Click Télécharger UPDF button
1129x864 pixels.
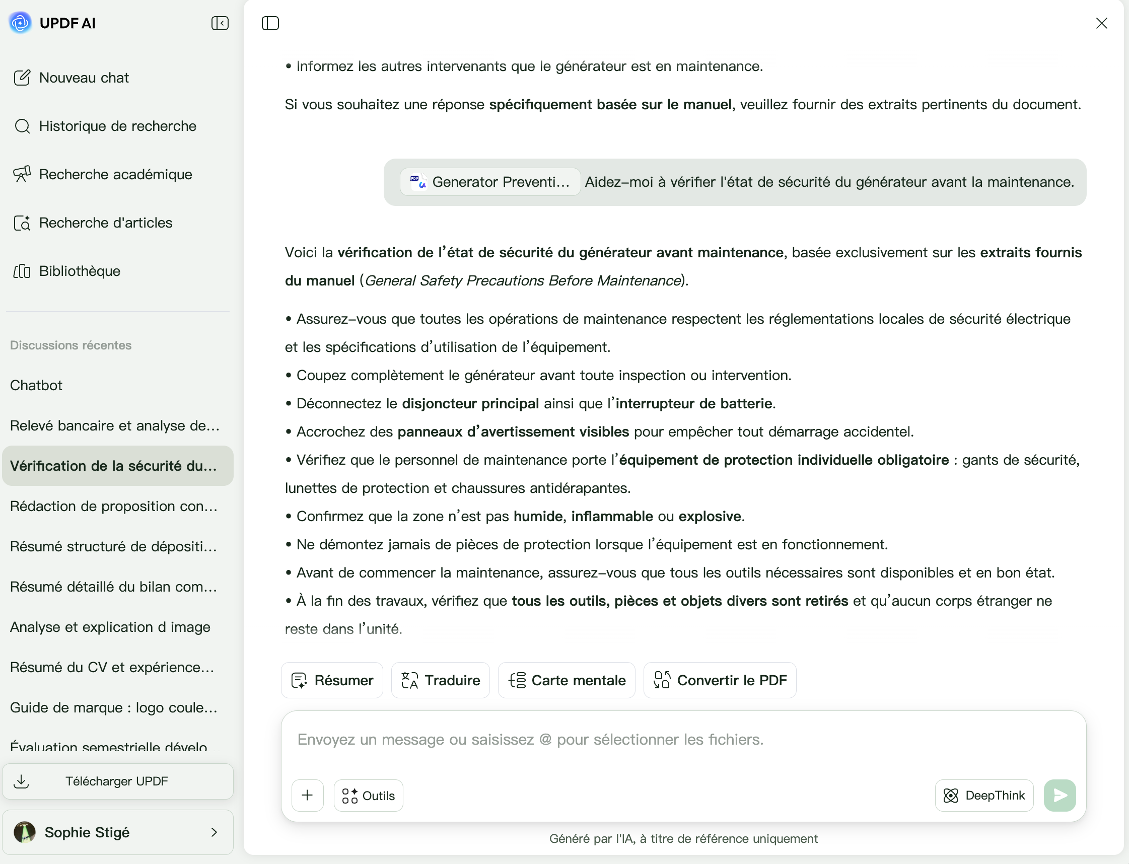click(x=117, y=781)
